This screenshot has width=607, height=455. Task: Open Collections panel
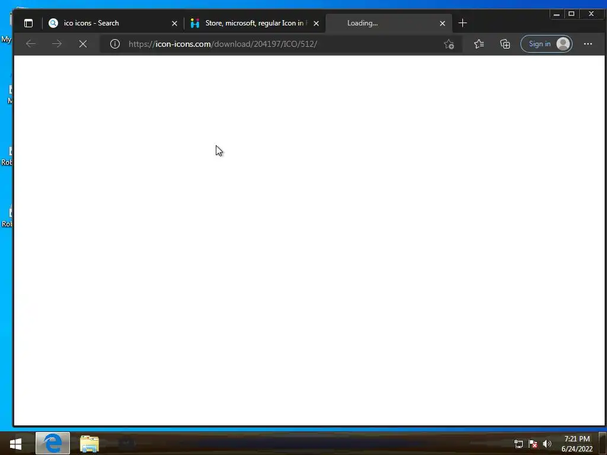505,44
